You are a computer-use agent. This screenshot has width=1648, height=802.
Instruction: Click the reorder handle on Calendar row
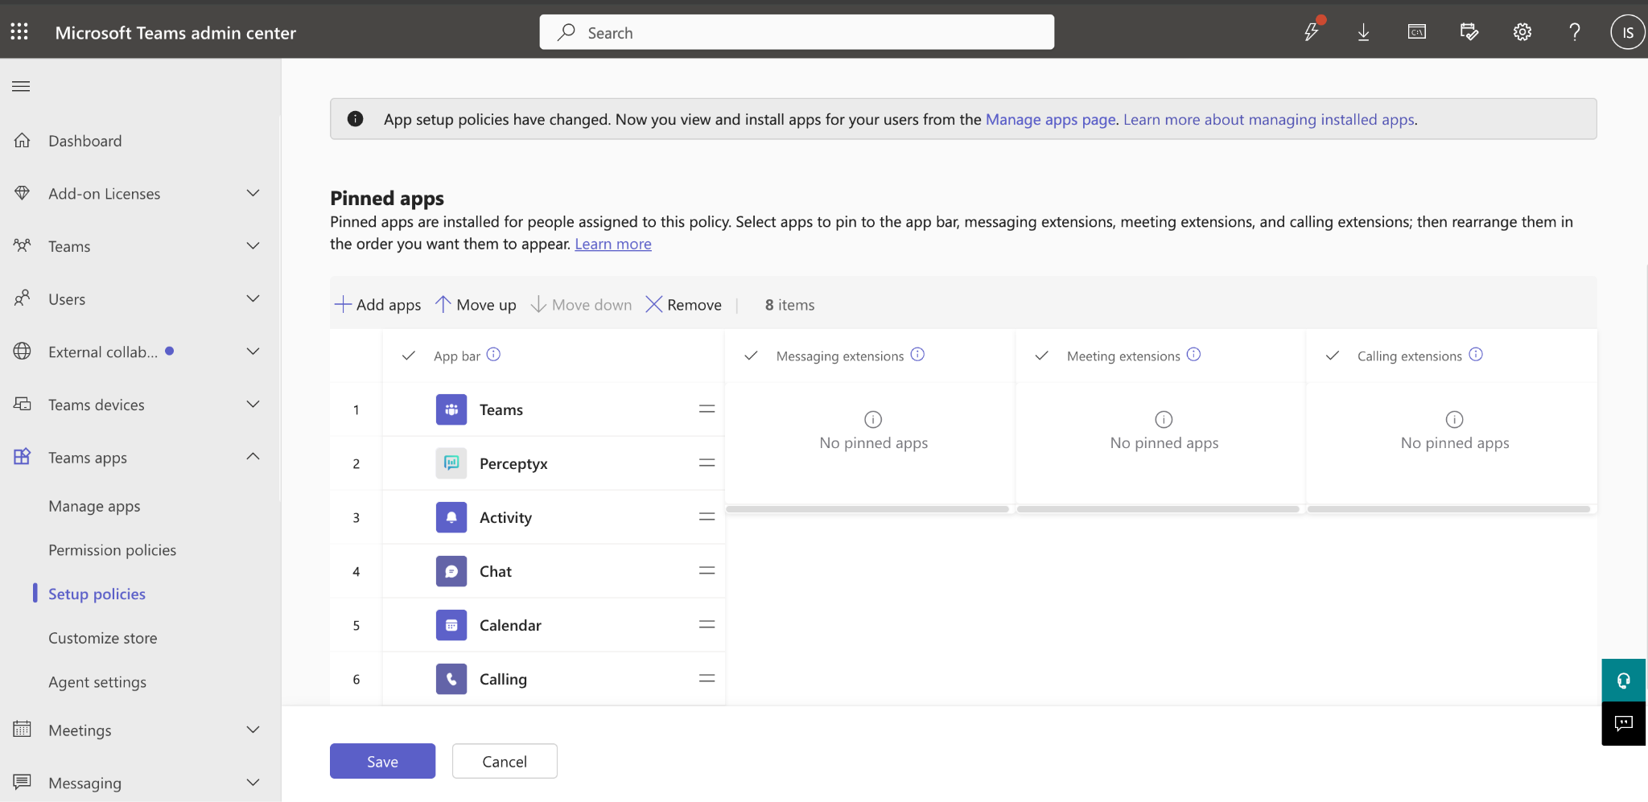pyautogui.click(x=707, y=625)
